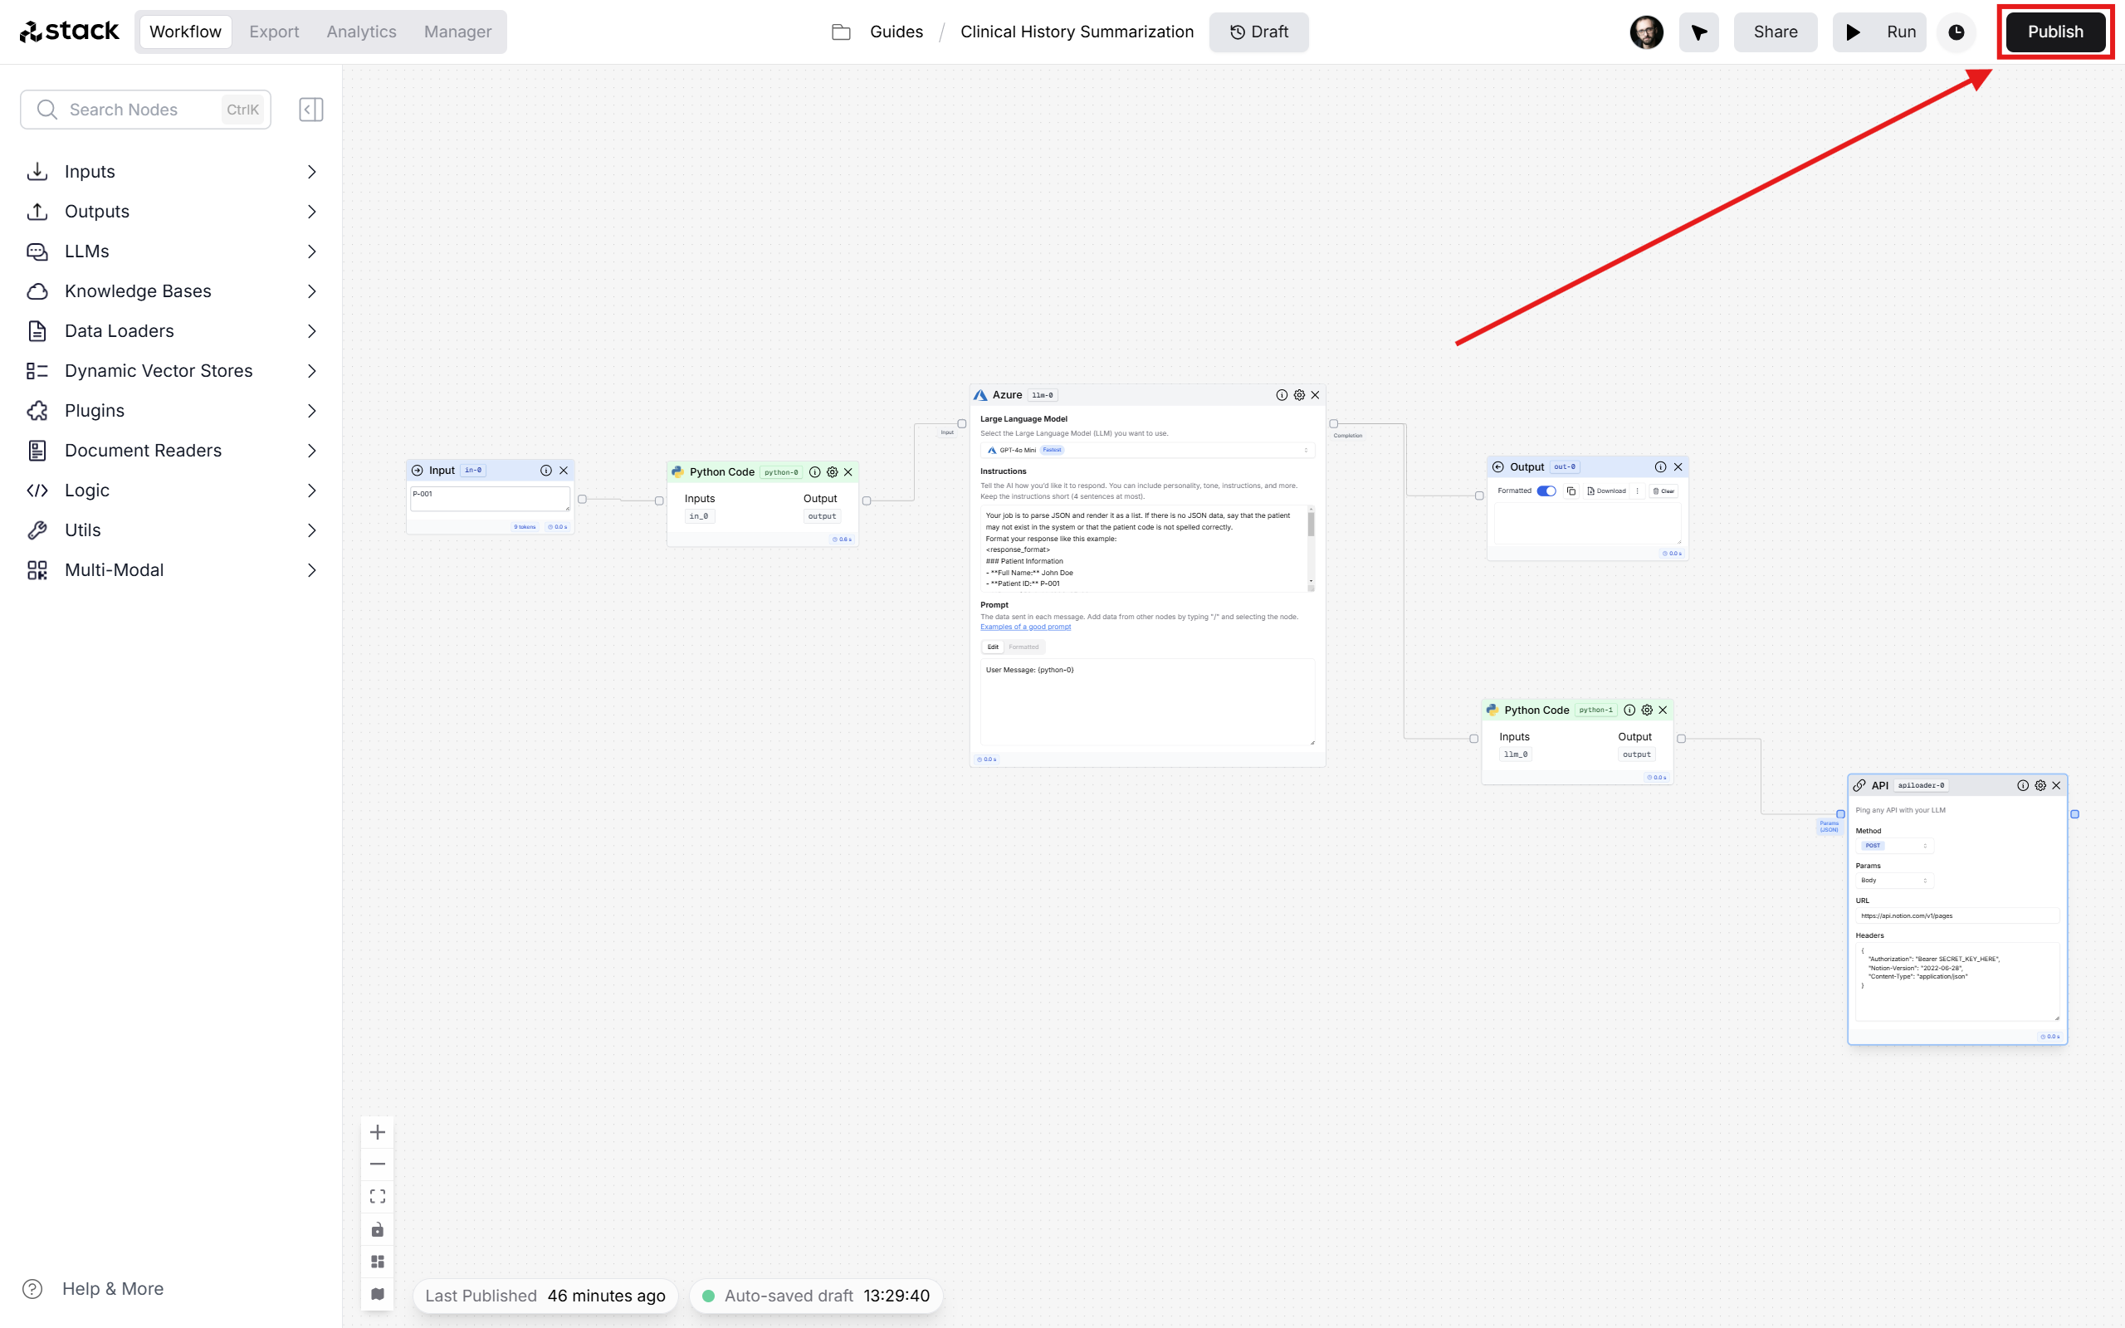Image resolution: width=2125 pixels, height=1328 pixels.
Task: Open the Workflow tab in top navigation
Action: tap(185, 31)
